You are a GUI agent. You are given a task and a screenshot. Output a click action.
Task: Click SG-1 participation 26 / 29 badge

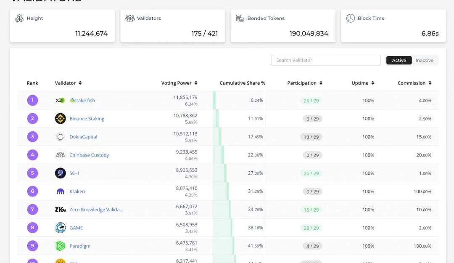(311, 173)
